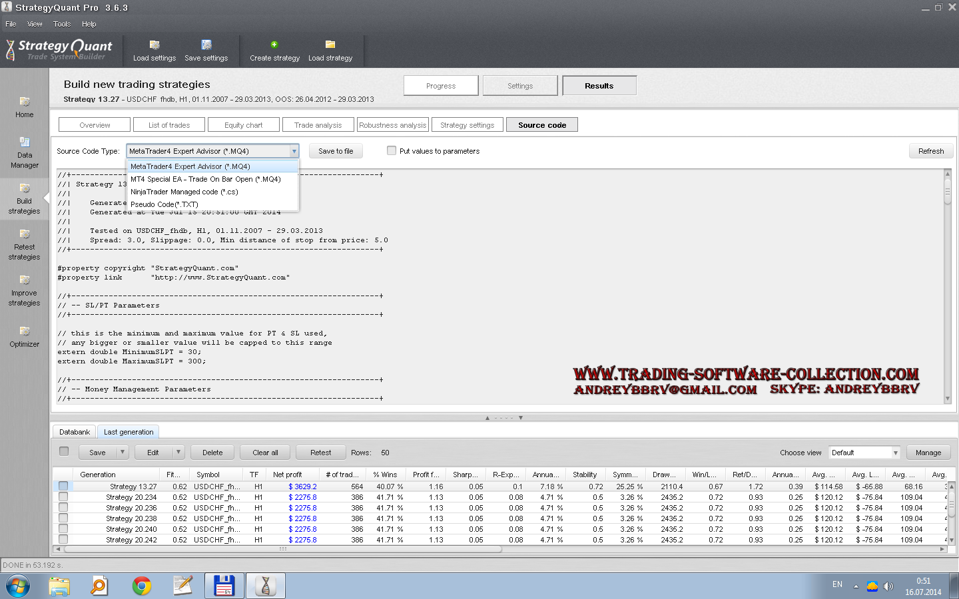Open the Optimizer sidebar icon
Screen dimensions: 959x599
[x=25, y=331]
